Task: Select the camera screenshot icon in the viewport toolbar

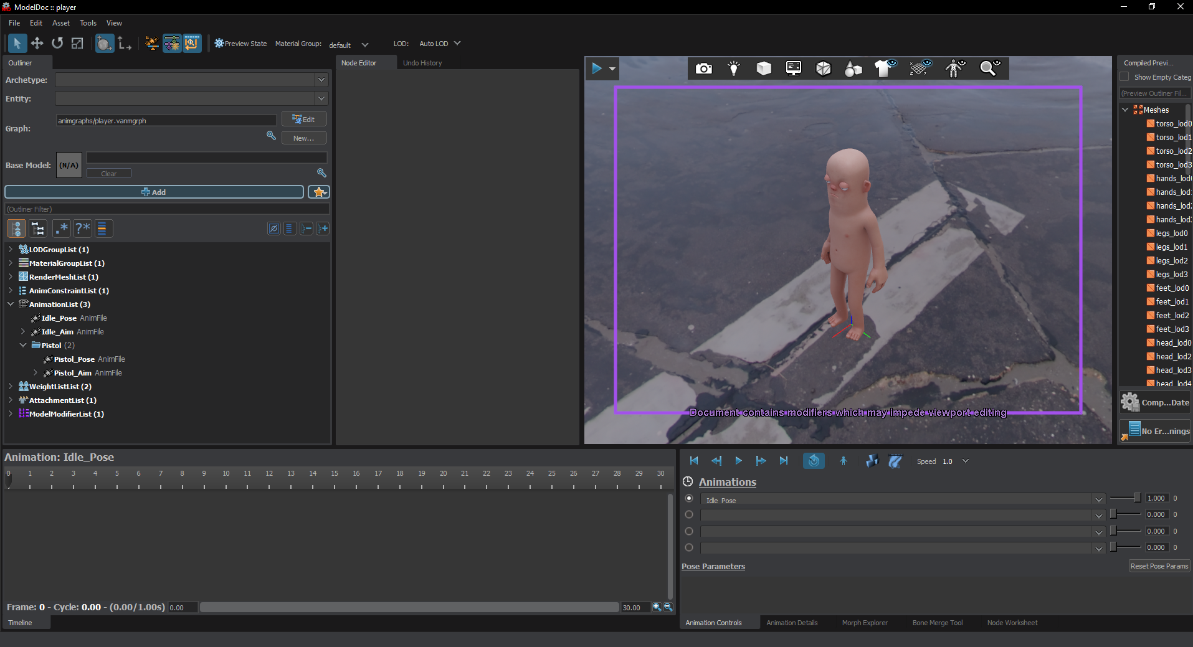Action: pos(703,68)
